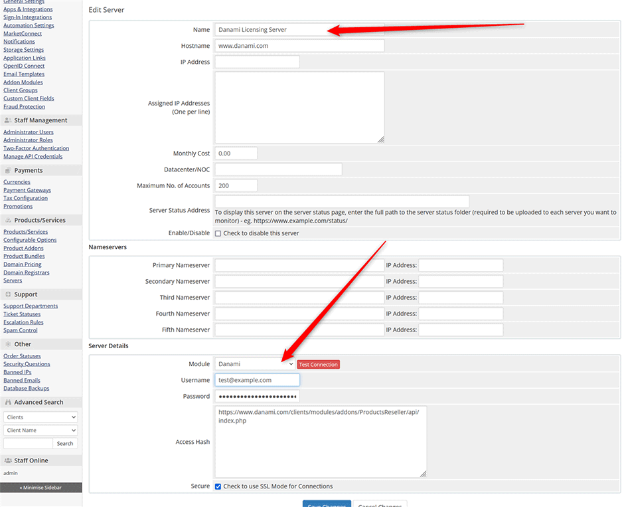Go to Currencies settings
The height and width of the screenshot is (507, 624).
(x=17, y=181)
